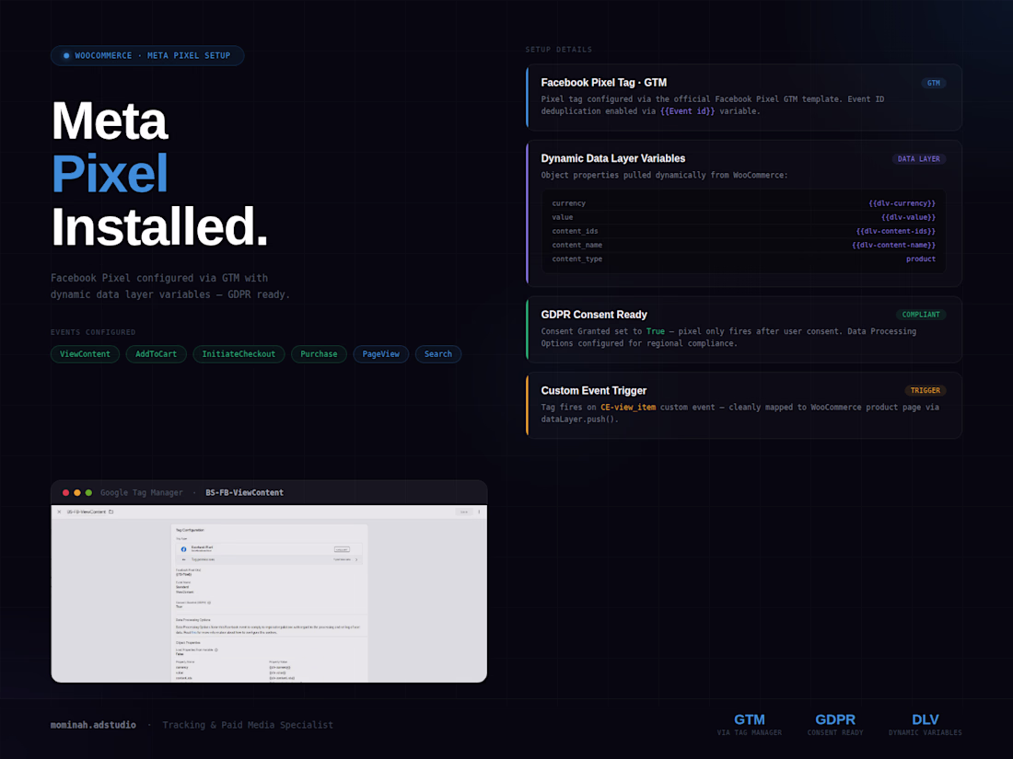Click the 'GDPR Consent Ready' heading
The width and height of the screenshot is (1013, 759).
tap(594, 315)
